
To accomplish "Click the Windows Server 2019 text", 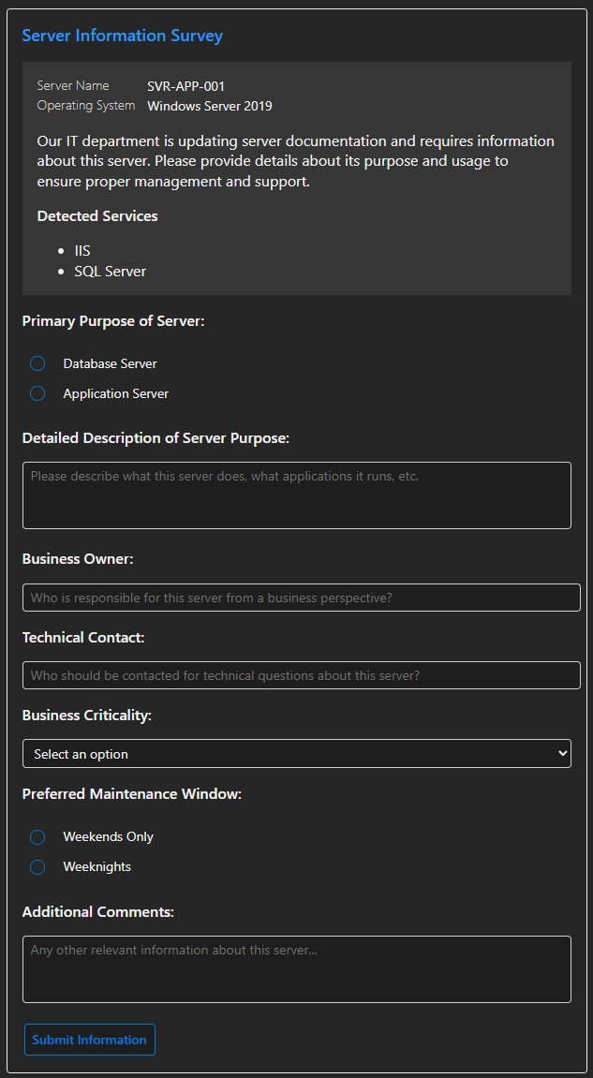I will tap(210, 107).
